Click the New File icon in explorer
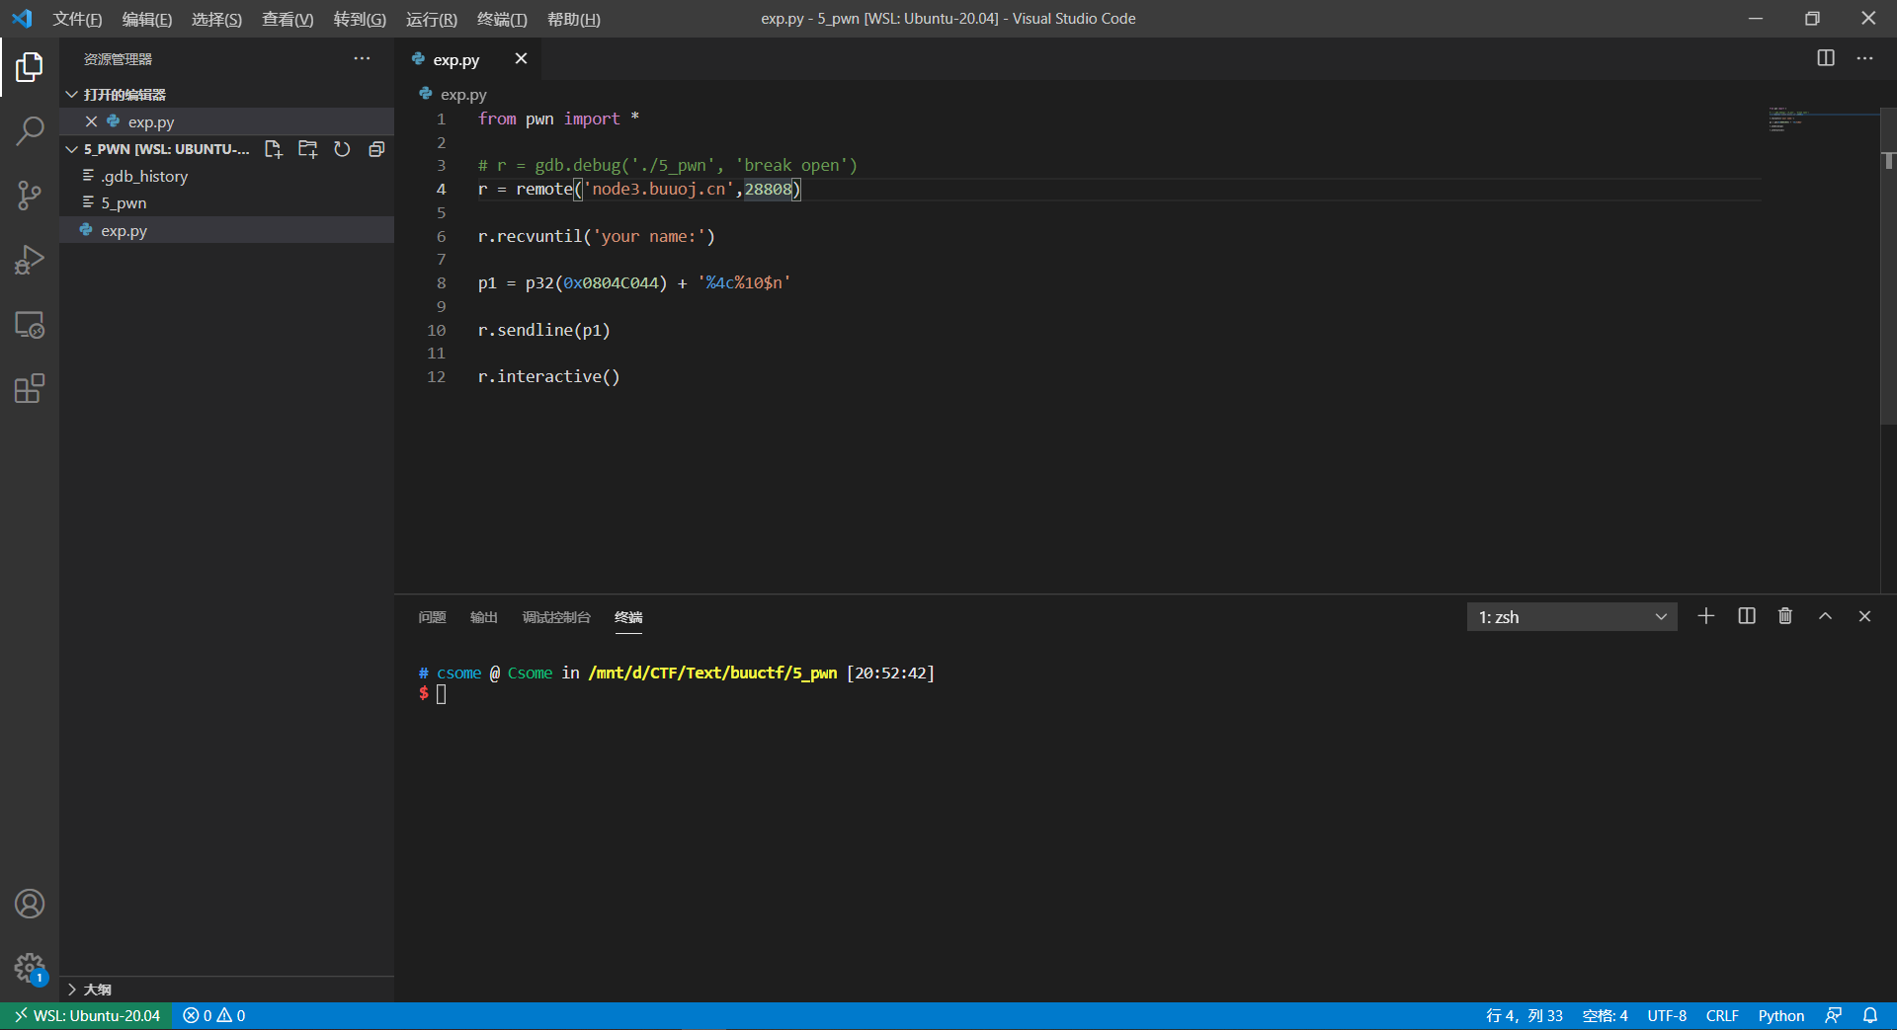The image size is (1897, 1030). (x=274, y=149)
